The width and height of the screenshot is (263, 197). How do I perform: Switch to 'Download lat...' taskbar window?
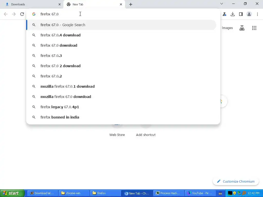pyautogui.click(x=42, y=193)
